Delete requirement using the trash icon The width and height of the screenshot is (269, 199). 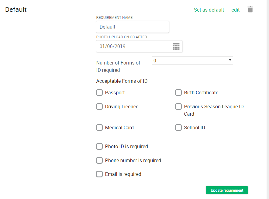pos(250,9)
